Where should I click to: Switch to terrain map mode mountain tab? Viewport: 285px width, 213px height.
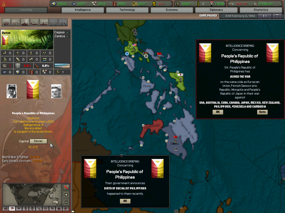tap(6, 209)
